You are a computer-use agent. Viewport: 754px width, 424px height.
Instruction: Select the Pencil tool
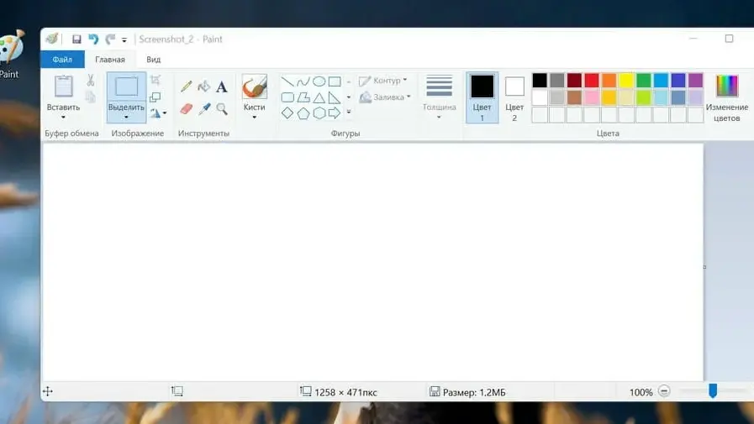187,87
